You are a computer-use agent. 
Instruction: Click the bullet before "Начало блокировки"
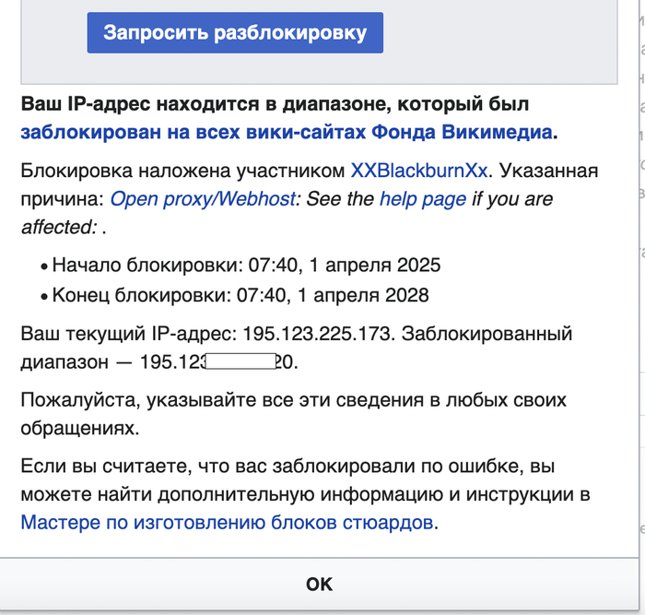[x=43, y=266]
